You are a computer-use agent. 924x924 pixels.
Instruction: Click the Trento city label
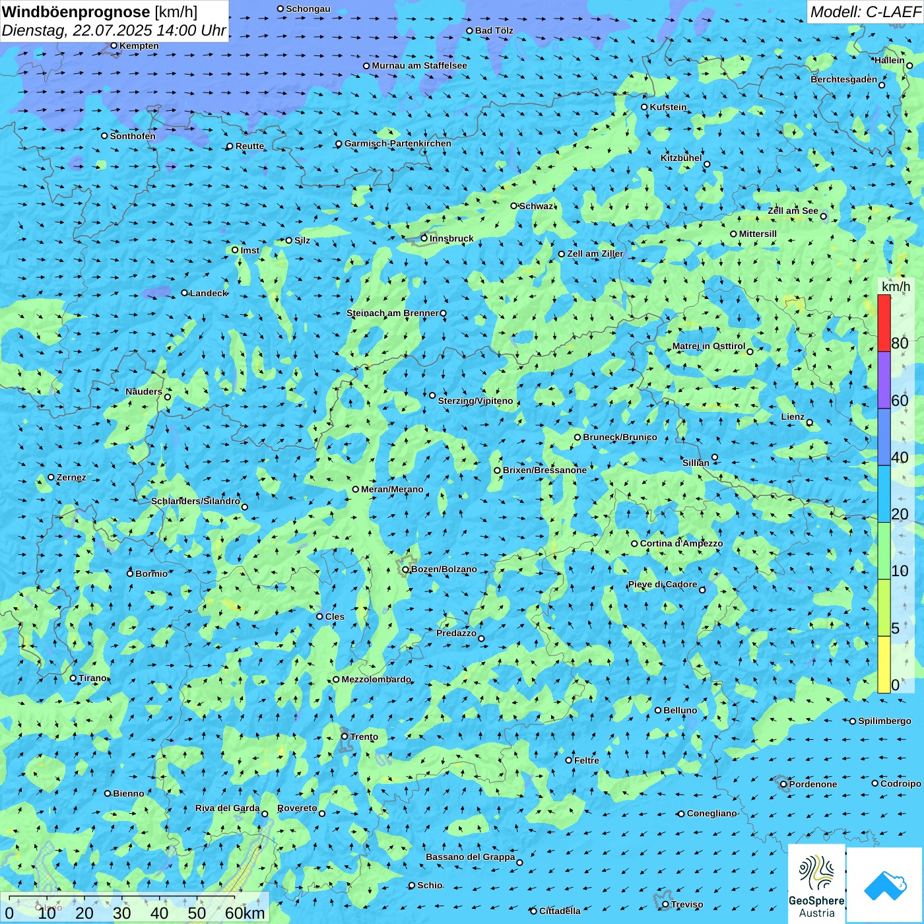(x=364, y=737)
